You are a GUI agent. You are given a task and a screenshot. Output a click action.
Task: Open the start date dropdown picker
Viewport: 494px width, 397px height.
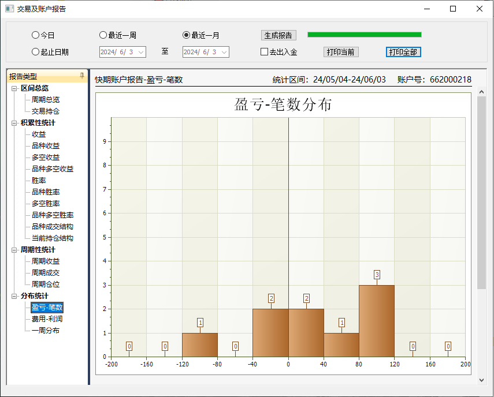click(141, 52)
